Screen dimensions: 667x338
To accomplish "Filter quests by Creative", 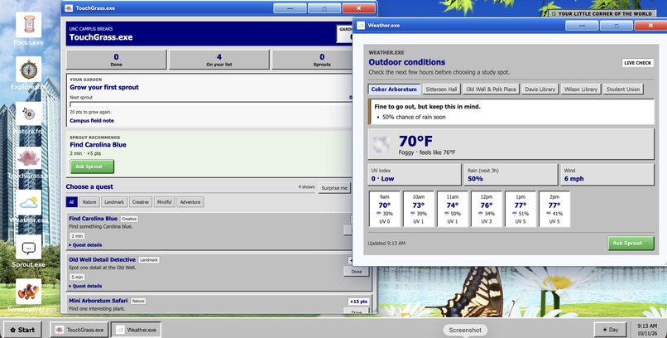I will [141, 202].
